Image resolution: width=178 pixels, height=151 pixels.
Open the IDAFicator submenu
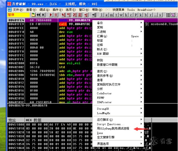118,102
